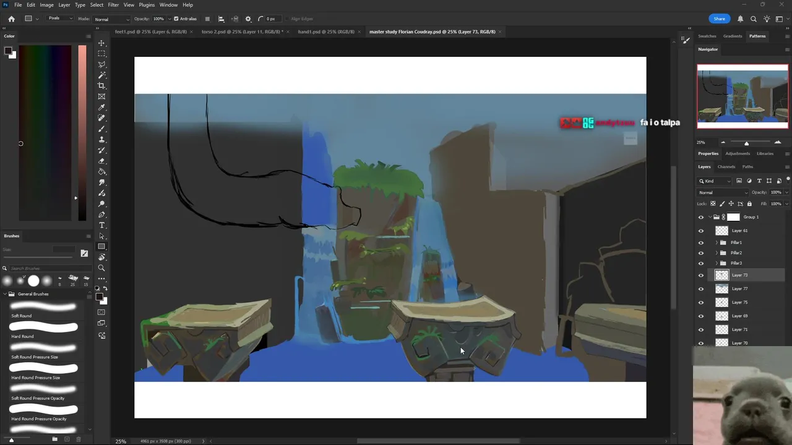The width and height of the screenshot is (792, 445).
Task: Switch to the torso 2.psd document tab
Action: (x=242, y=32)
